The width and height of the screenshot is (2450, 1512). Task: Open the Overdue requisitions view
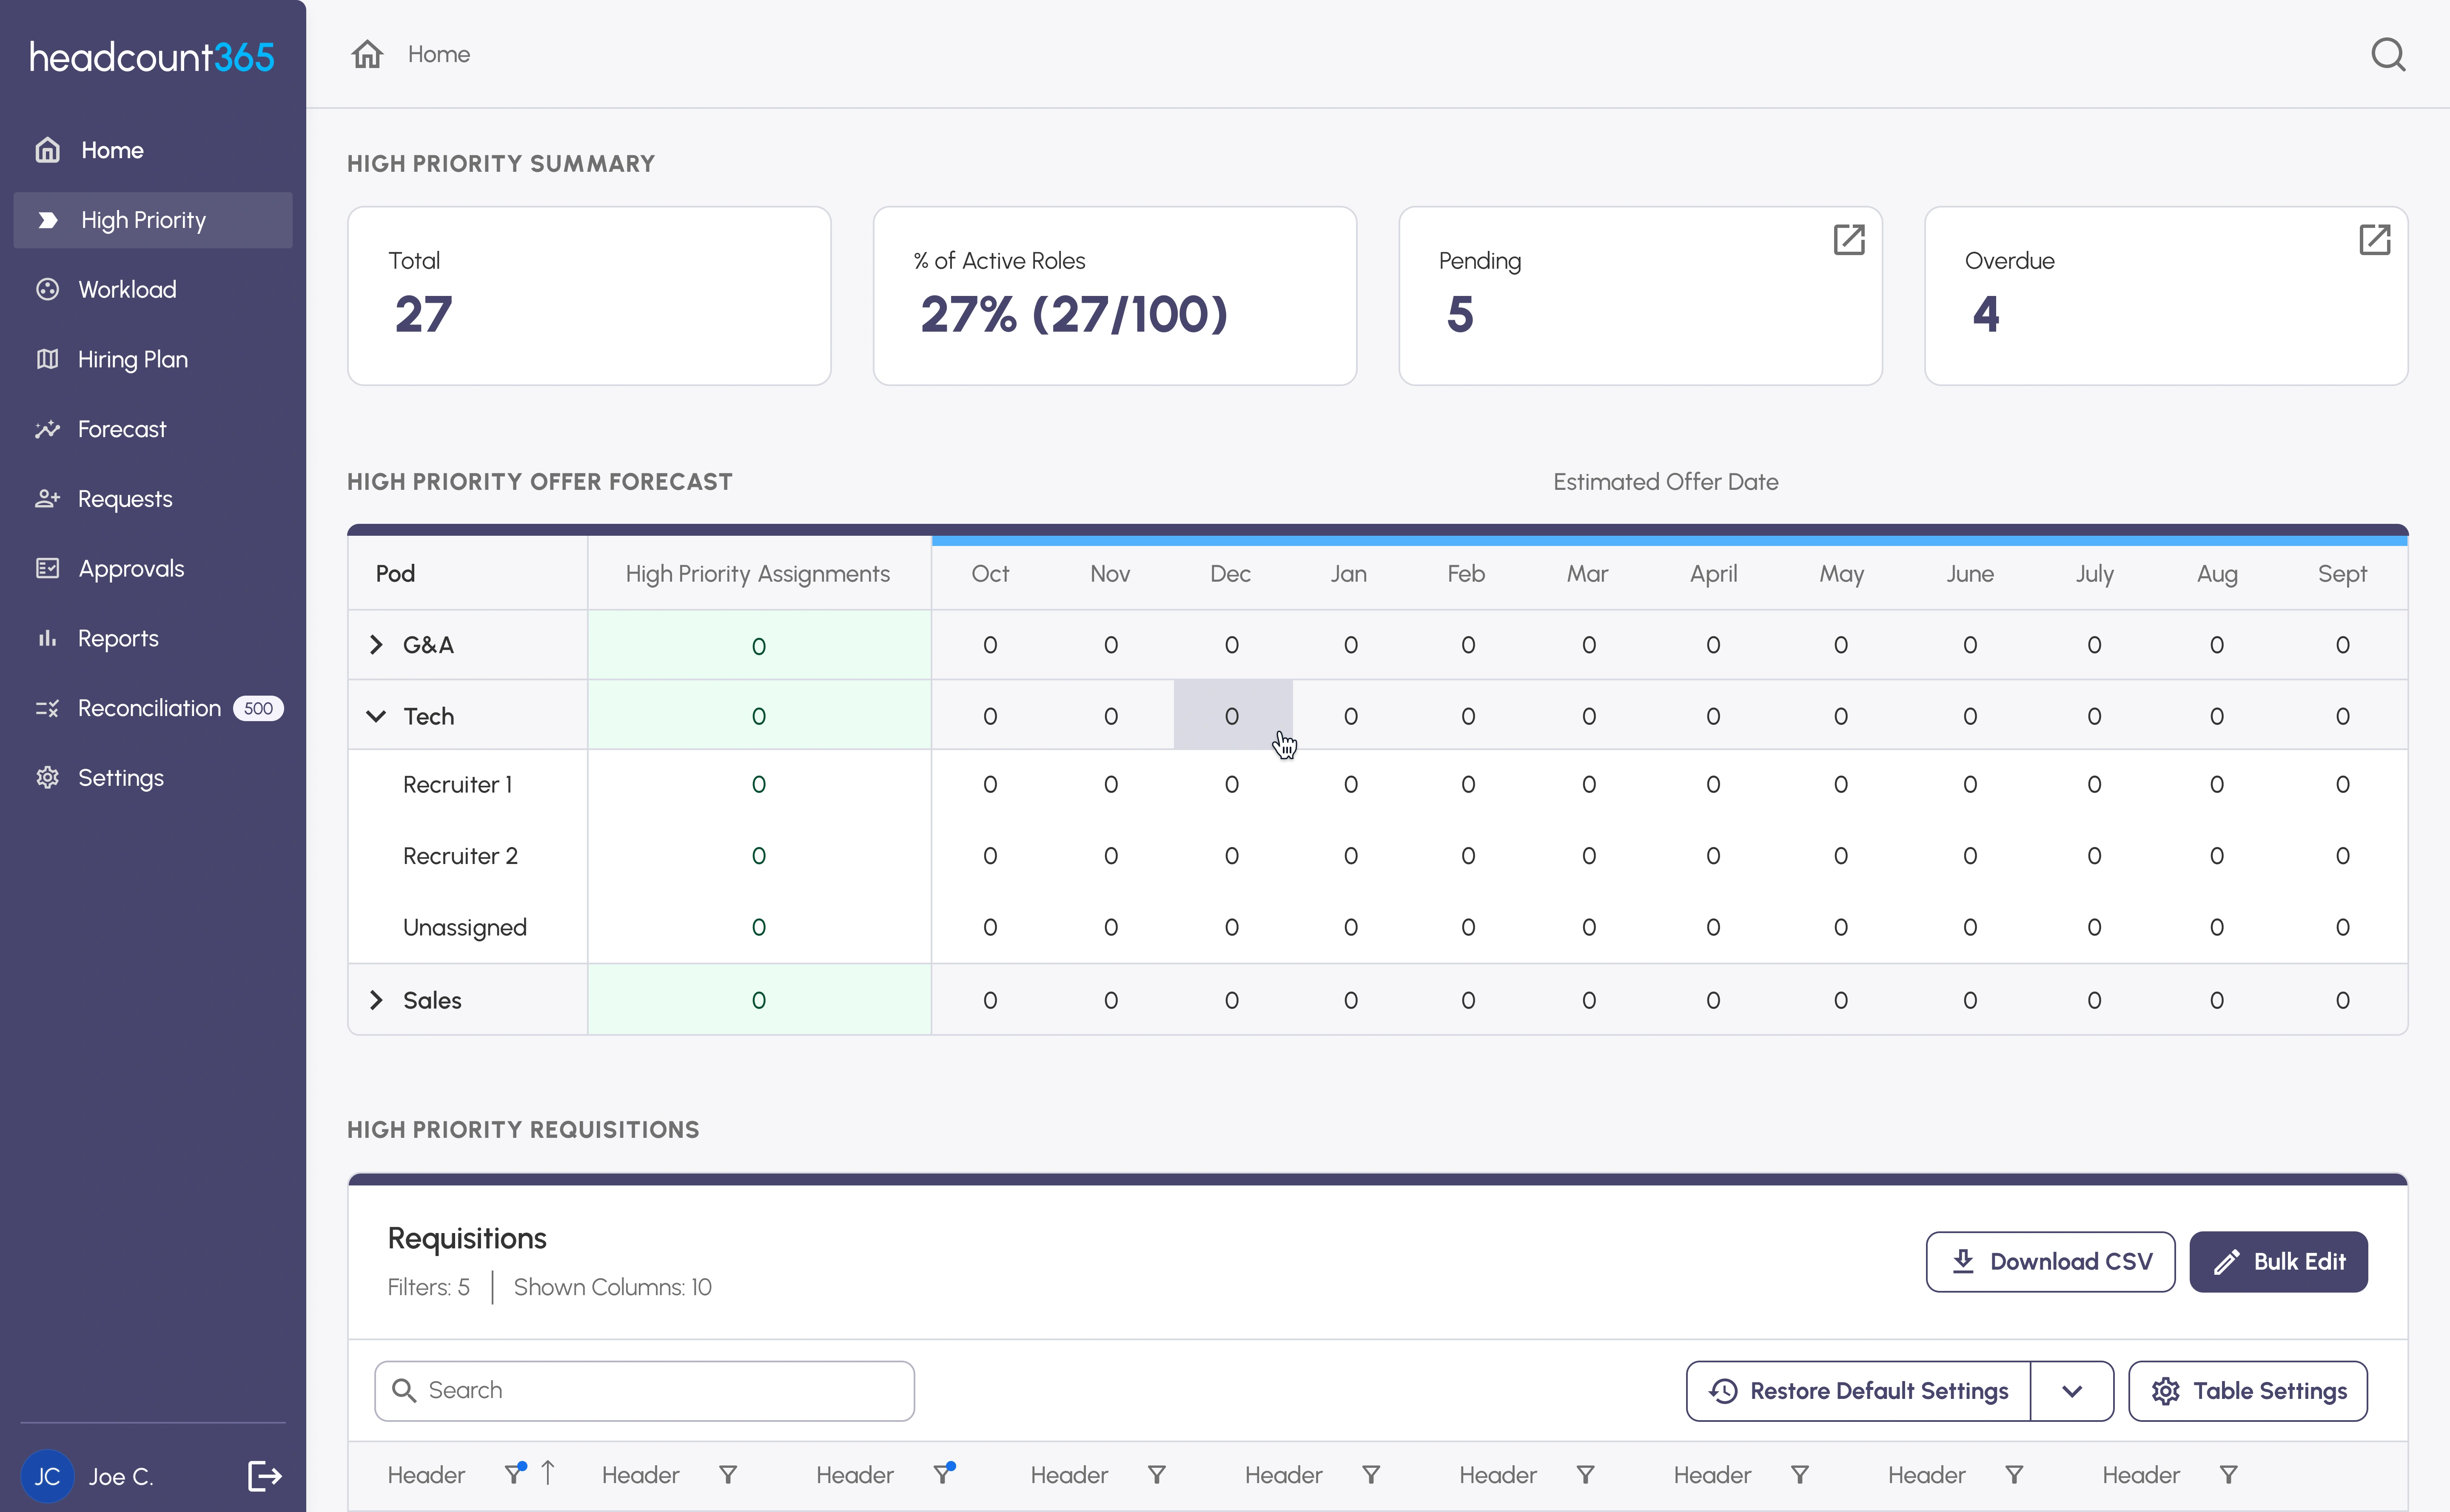click(x=2375, y=240)
